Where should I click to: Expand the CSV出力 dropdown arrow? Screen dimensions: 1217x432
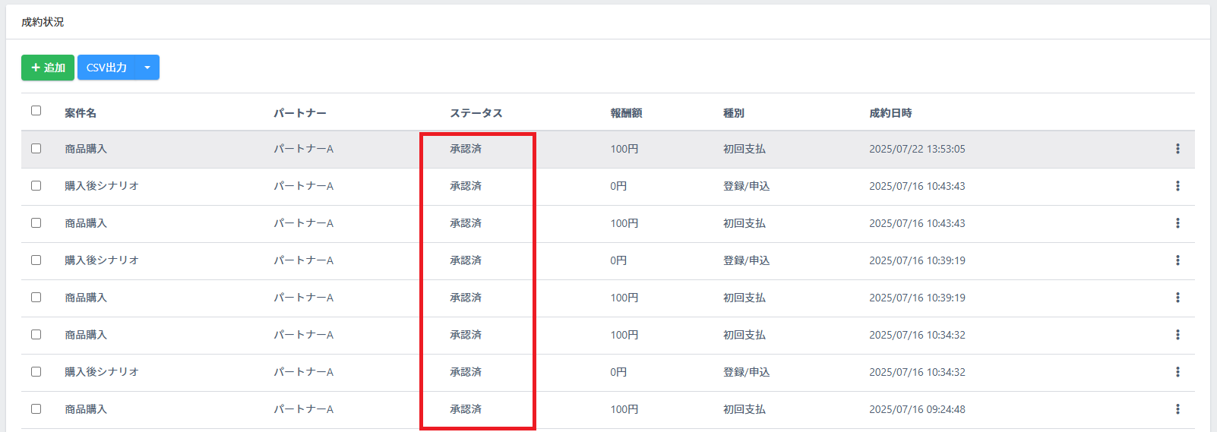pyautogui.click(x=147, y=68)
